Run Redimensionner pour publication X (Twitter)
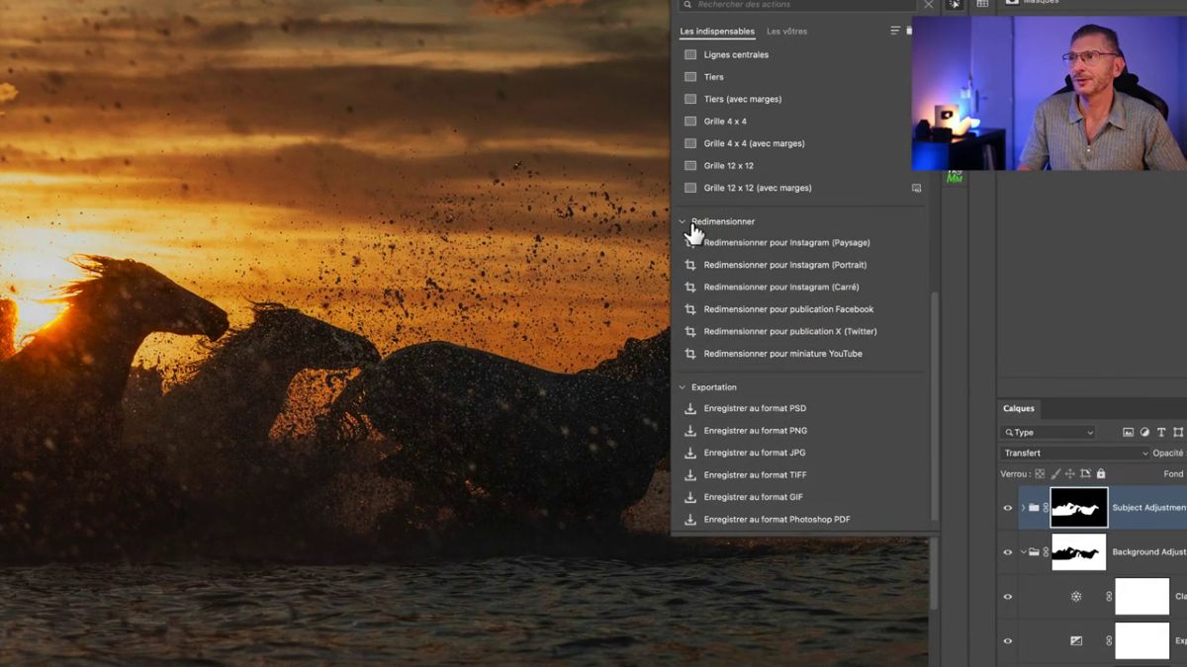The height and width of the screenshot is (667, 1187). coord(790,332)
